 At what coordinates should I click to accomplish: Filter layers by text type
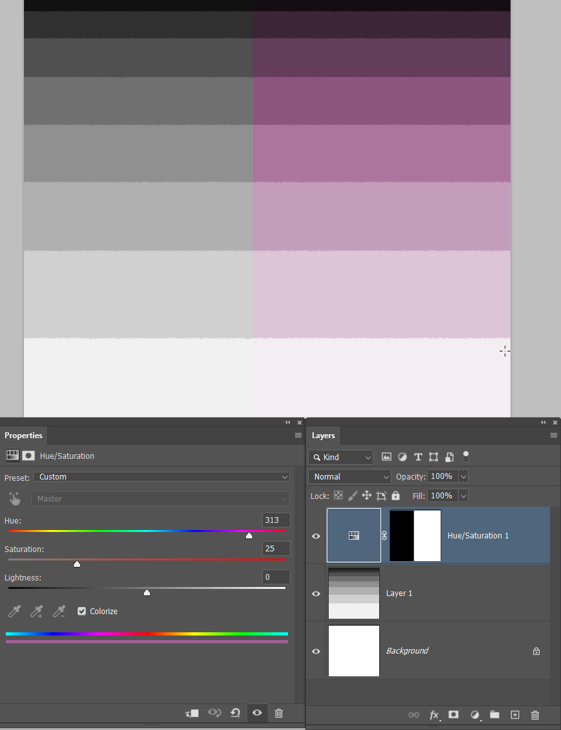click(418, 457)
